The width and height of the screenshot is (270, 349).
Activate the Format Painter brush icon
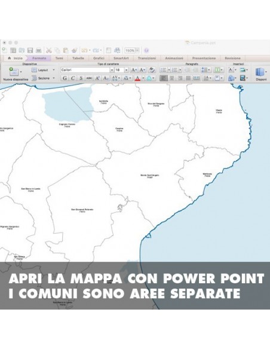[x=74, y=50]
